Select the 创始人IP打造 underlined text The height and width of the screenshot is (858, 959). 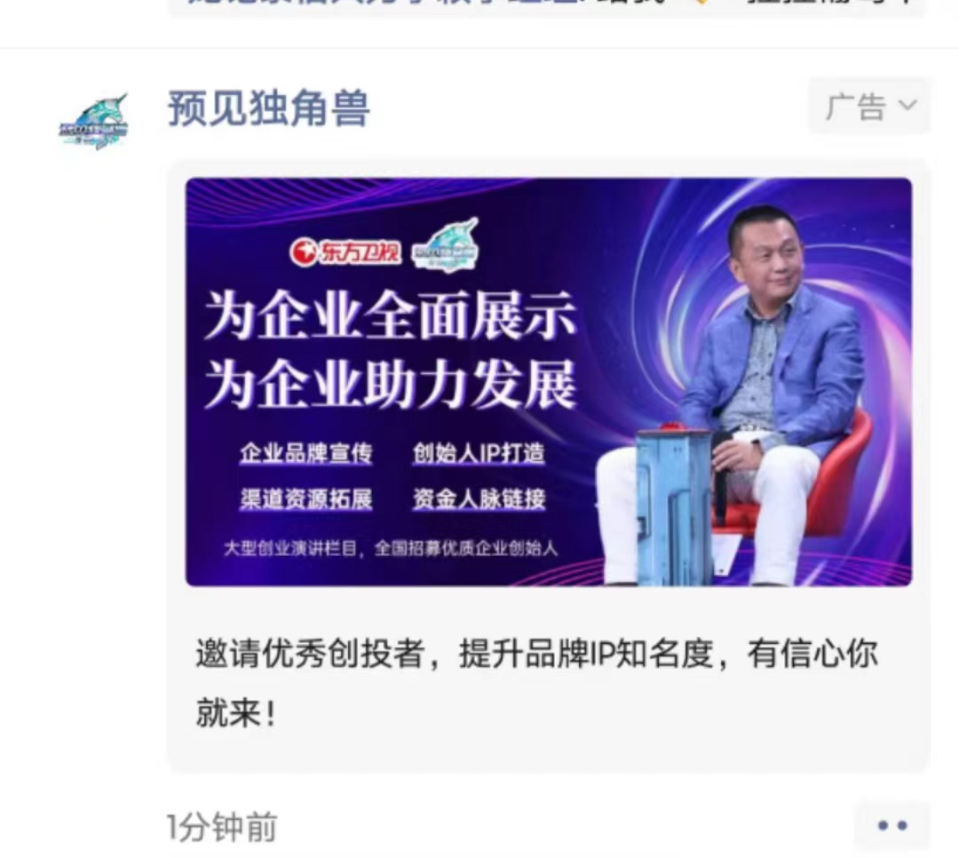click(x=479, y=454)
